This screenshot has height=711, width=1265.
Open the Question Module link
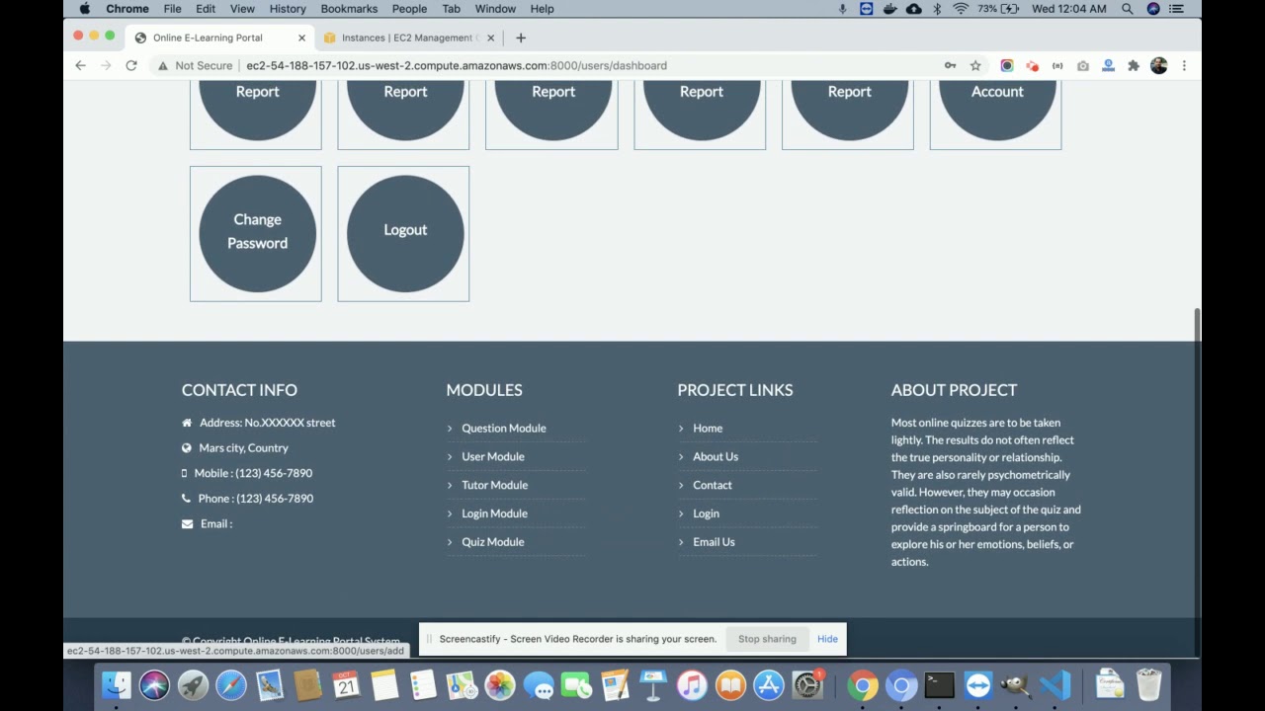click(503, 428)
